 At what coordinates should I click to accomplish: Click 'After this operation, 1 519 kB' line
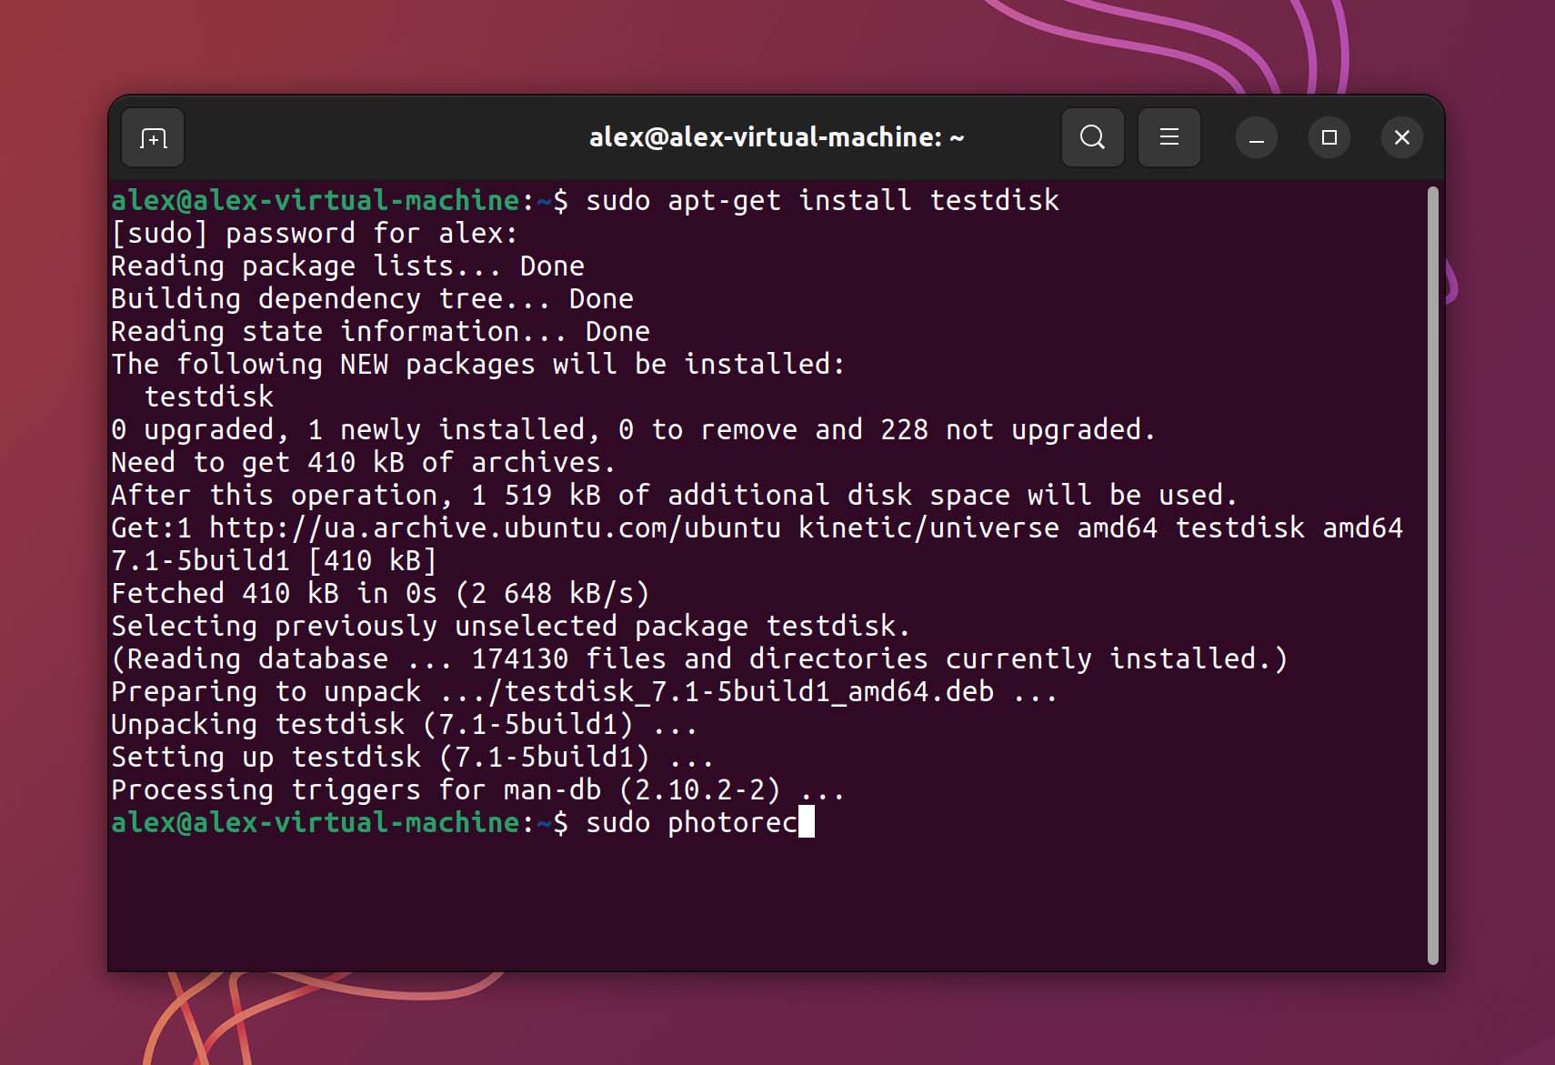click(674, 495)
